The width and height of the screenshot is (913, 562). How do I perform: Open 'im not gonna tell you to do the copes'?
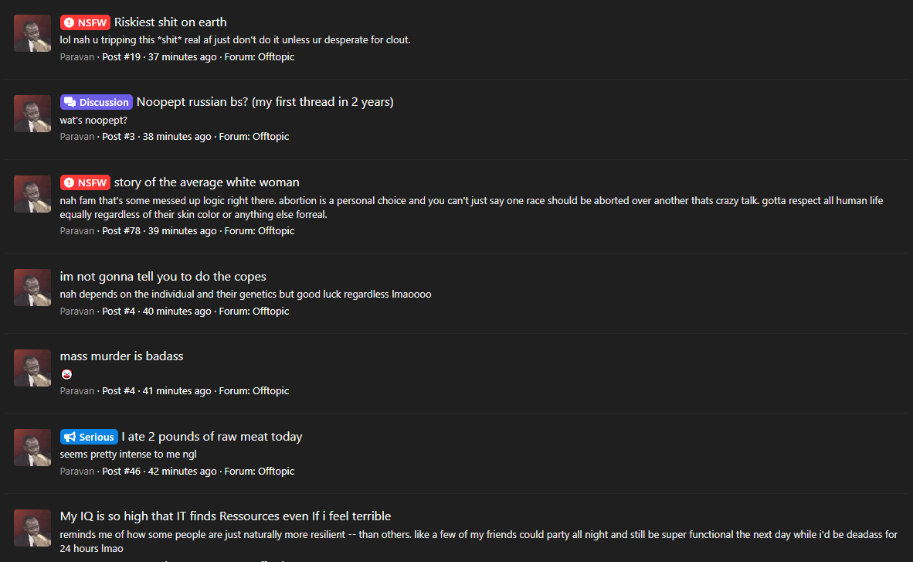pyautogui.click(x=163, y=277)
